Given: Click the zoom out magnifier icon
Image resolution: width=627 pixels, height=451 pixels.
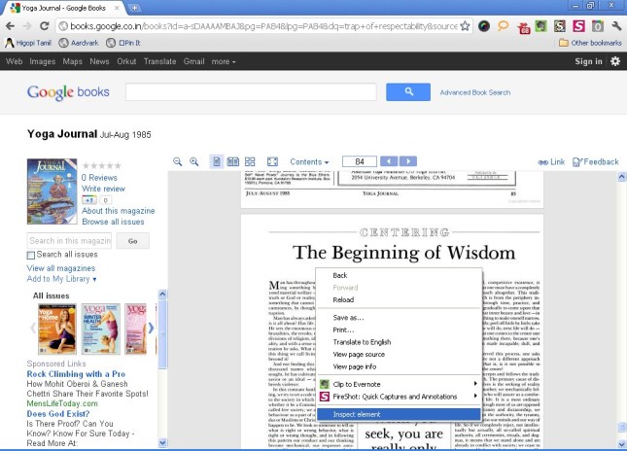Looking at the screenshot, I should click(x=178, y=161).
